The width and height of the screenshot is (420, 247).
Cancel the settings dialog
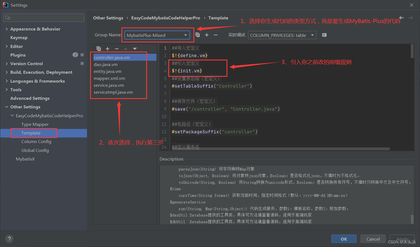pos(373,239)
